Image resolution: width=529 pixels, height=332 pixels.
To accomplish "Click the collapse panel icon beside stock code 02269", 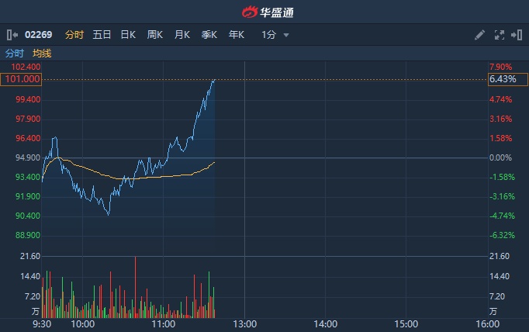I will [12, 35].
